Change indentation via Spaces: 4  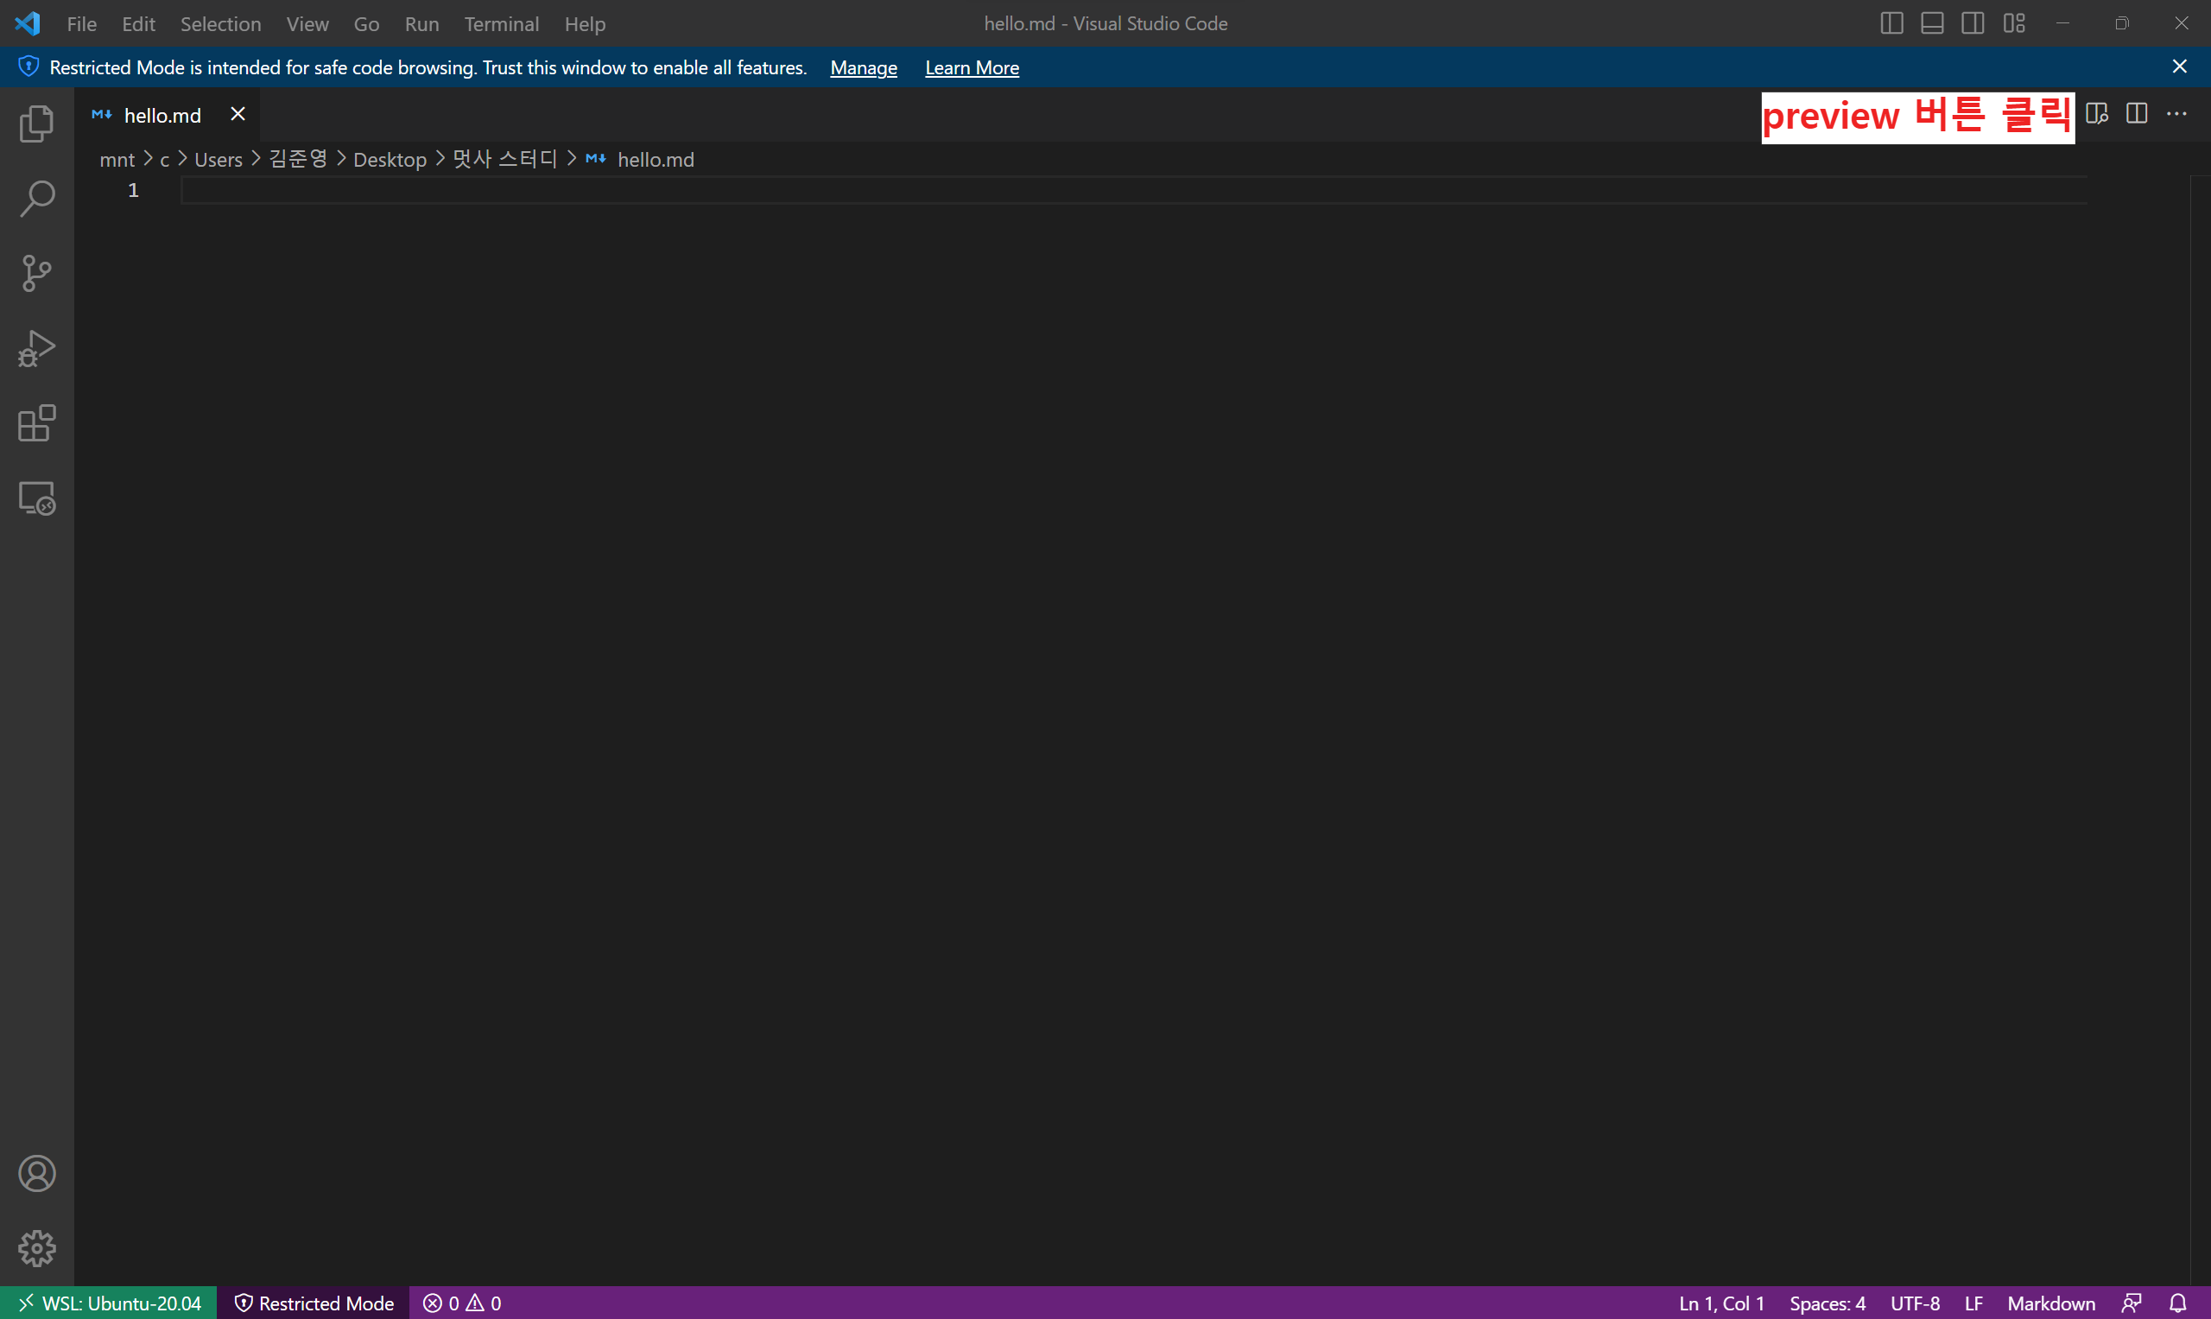[x=1827, y=1303]
